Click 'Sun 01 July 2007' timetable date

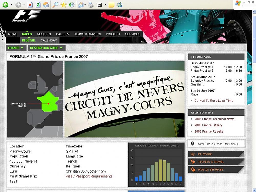click(202, 91)
